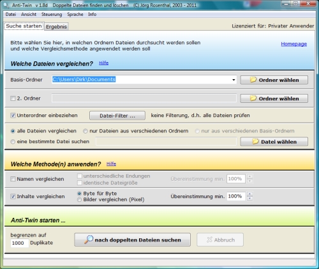This screenshot has width=319, height=269.
Task: Open Datei-Filter settings button
Action: tap(117, 116)
